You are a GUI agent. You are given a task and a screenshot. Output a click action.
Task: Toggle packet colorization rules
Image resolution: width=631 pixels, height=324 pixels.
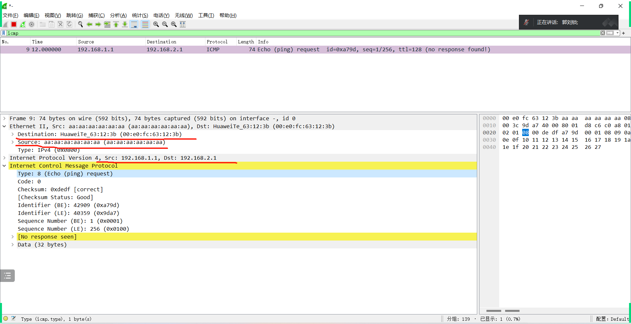pos(145,24)
